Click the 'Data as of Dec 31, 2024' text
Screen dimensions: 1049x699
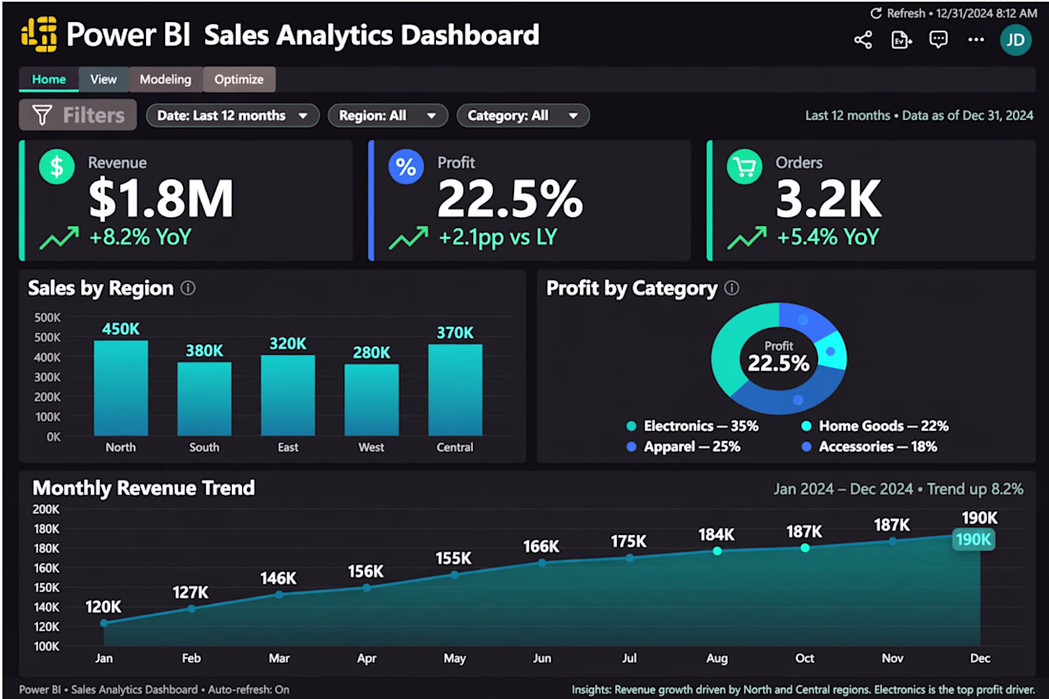968,115
